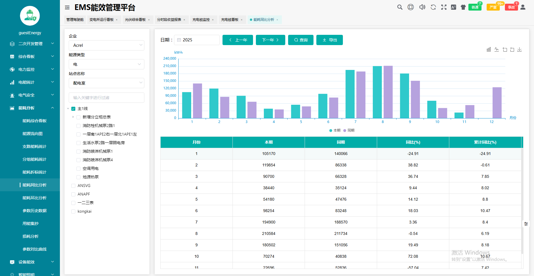534x276 pixels.
Task: Download chart as image icon
Action: click(x=519, y=50)
